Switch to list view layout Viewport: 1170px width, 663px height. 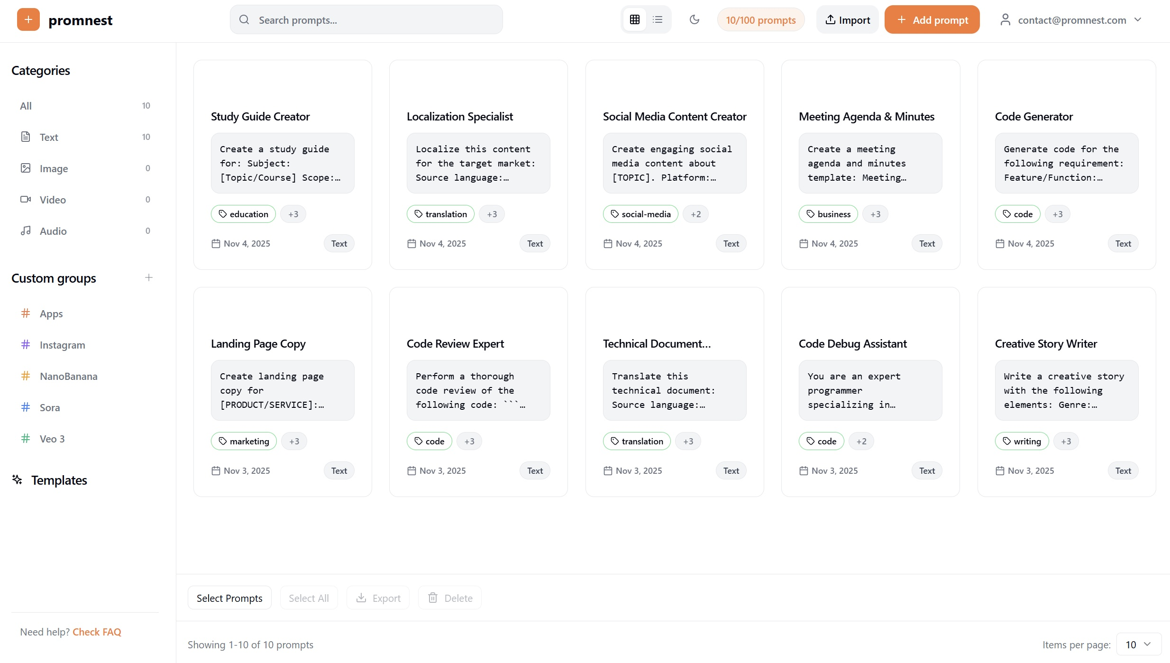point(658,19)
